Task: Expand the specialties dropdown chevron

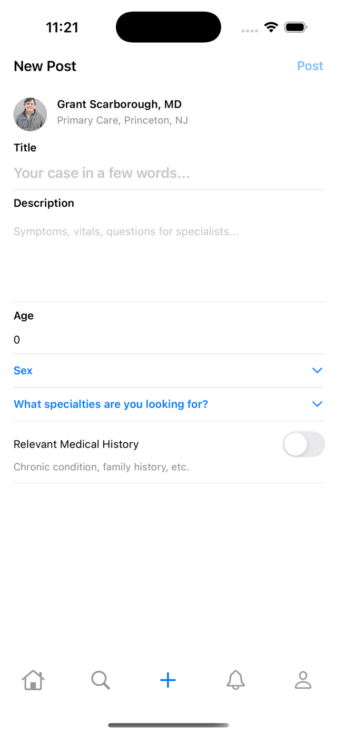Action: 317,404
